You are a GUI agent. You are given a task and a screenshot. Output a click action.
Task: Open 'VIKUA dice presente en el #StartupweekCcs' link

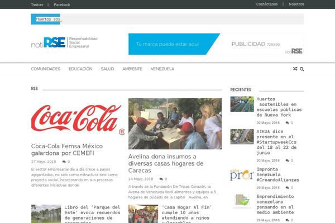click(x=276, y=142)
